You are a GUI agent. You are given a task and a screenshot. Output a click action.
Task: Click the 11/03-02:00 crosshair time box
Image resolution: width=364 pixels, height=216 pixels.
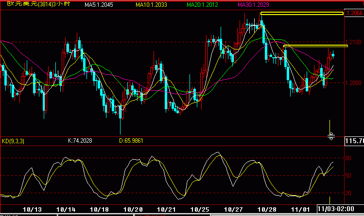pyautogui.click(x=340, y=209)
